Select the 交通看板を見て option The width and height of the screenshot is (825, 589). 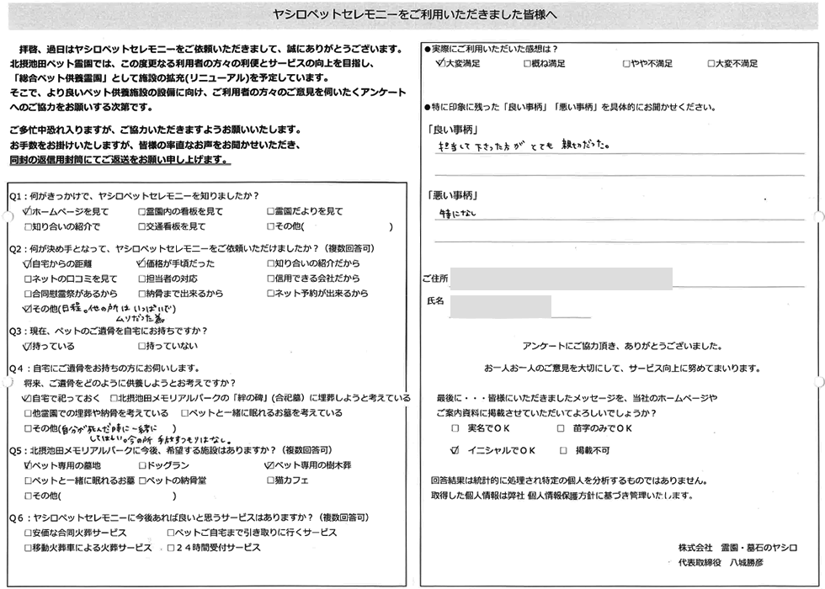pos(142,226)
